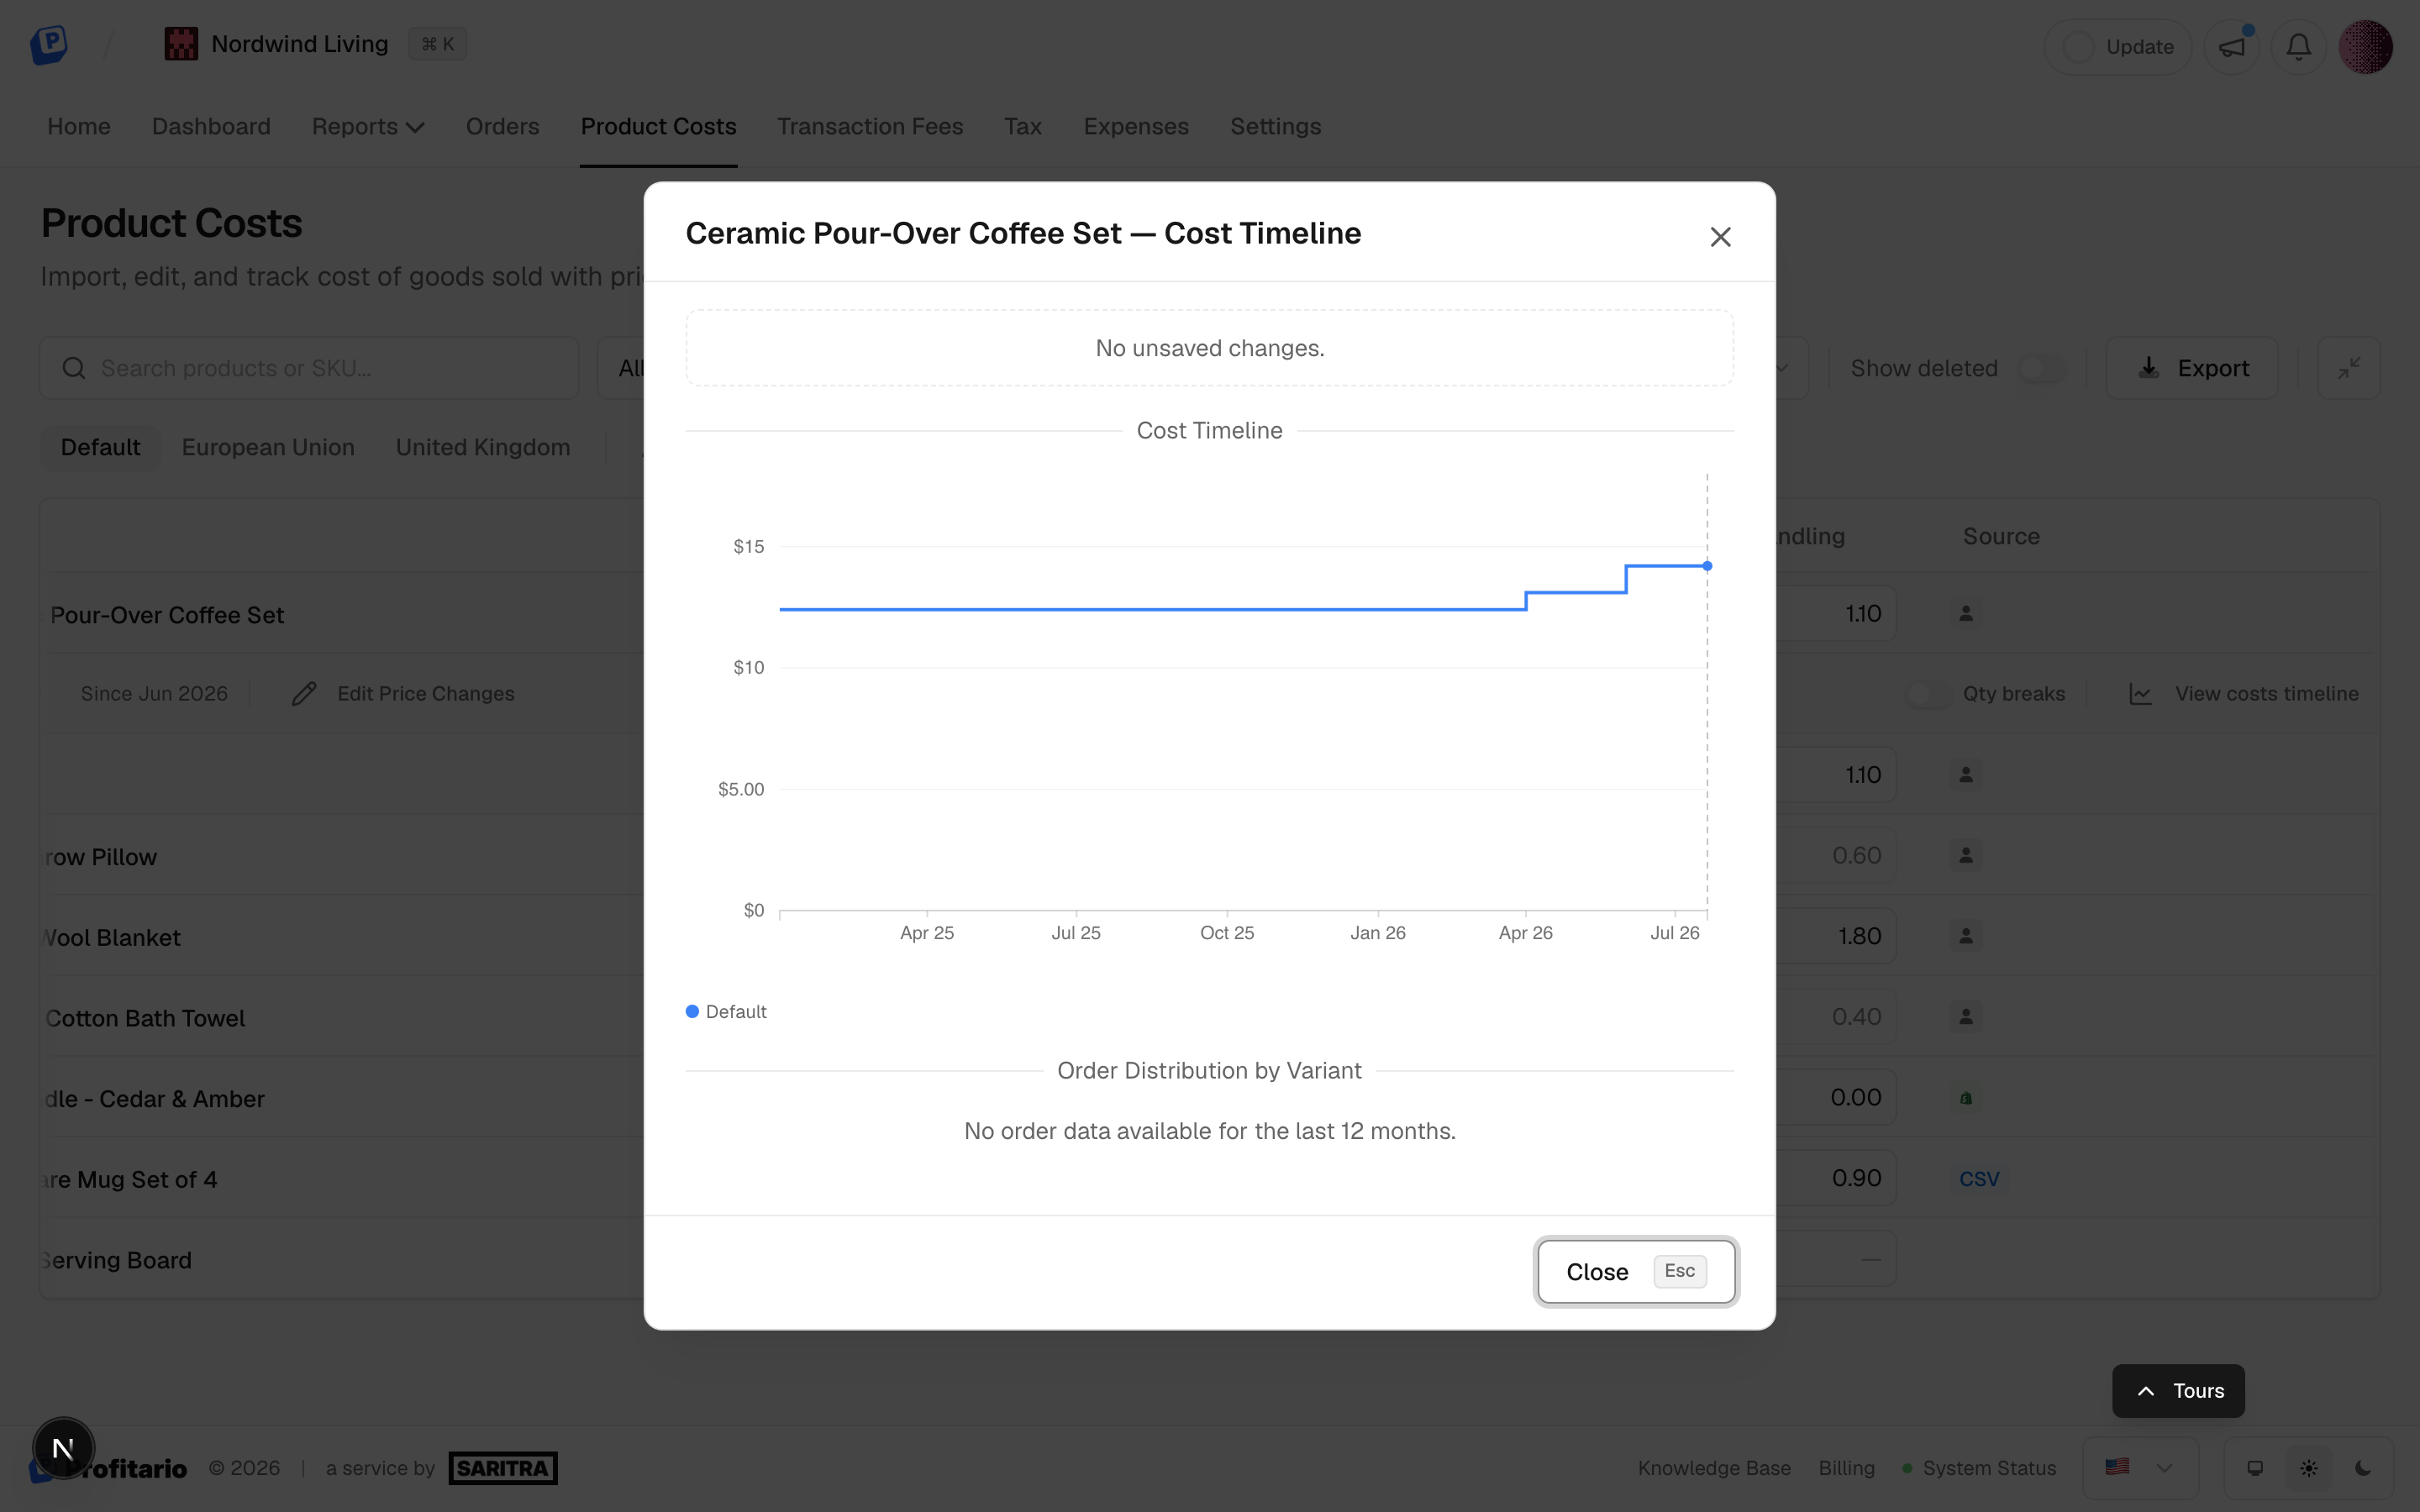2420x1512 pixels.
Task: Click the handling value 1.80 for Wool Blanket
Action: pyautogui.click(x=1859, y=936)
